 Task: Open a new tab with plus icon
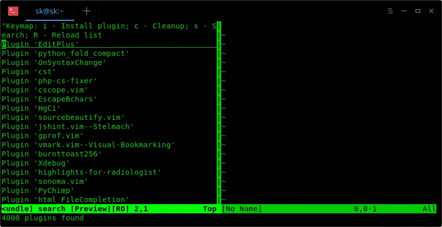[x=86, y=11]
